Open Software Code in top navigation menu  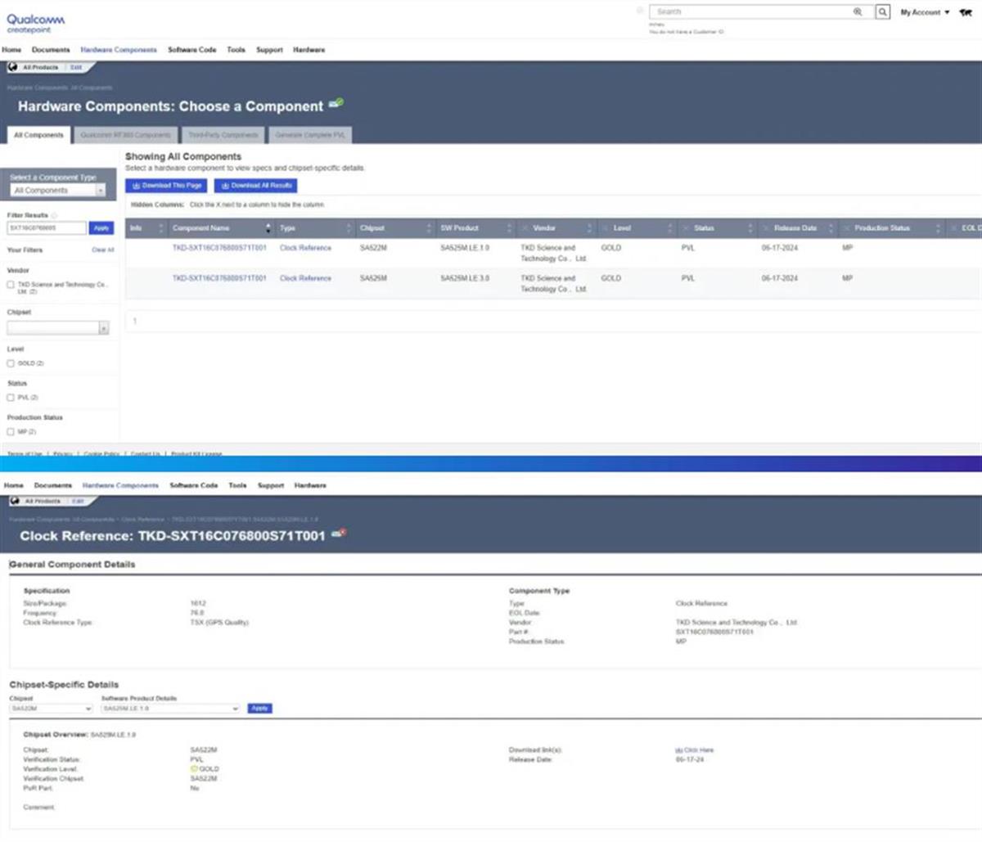(x=192, y=50)
